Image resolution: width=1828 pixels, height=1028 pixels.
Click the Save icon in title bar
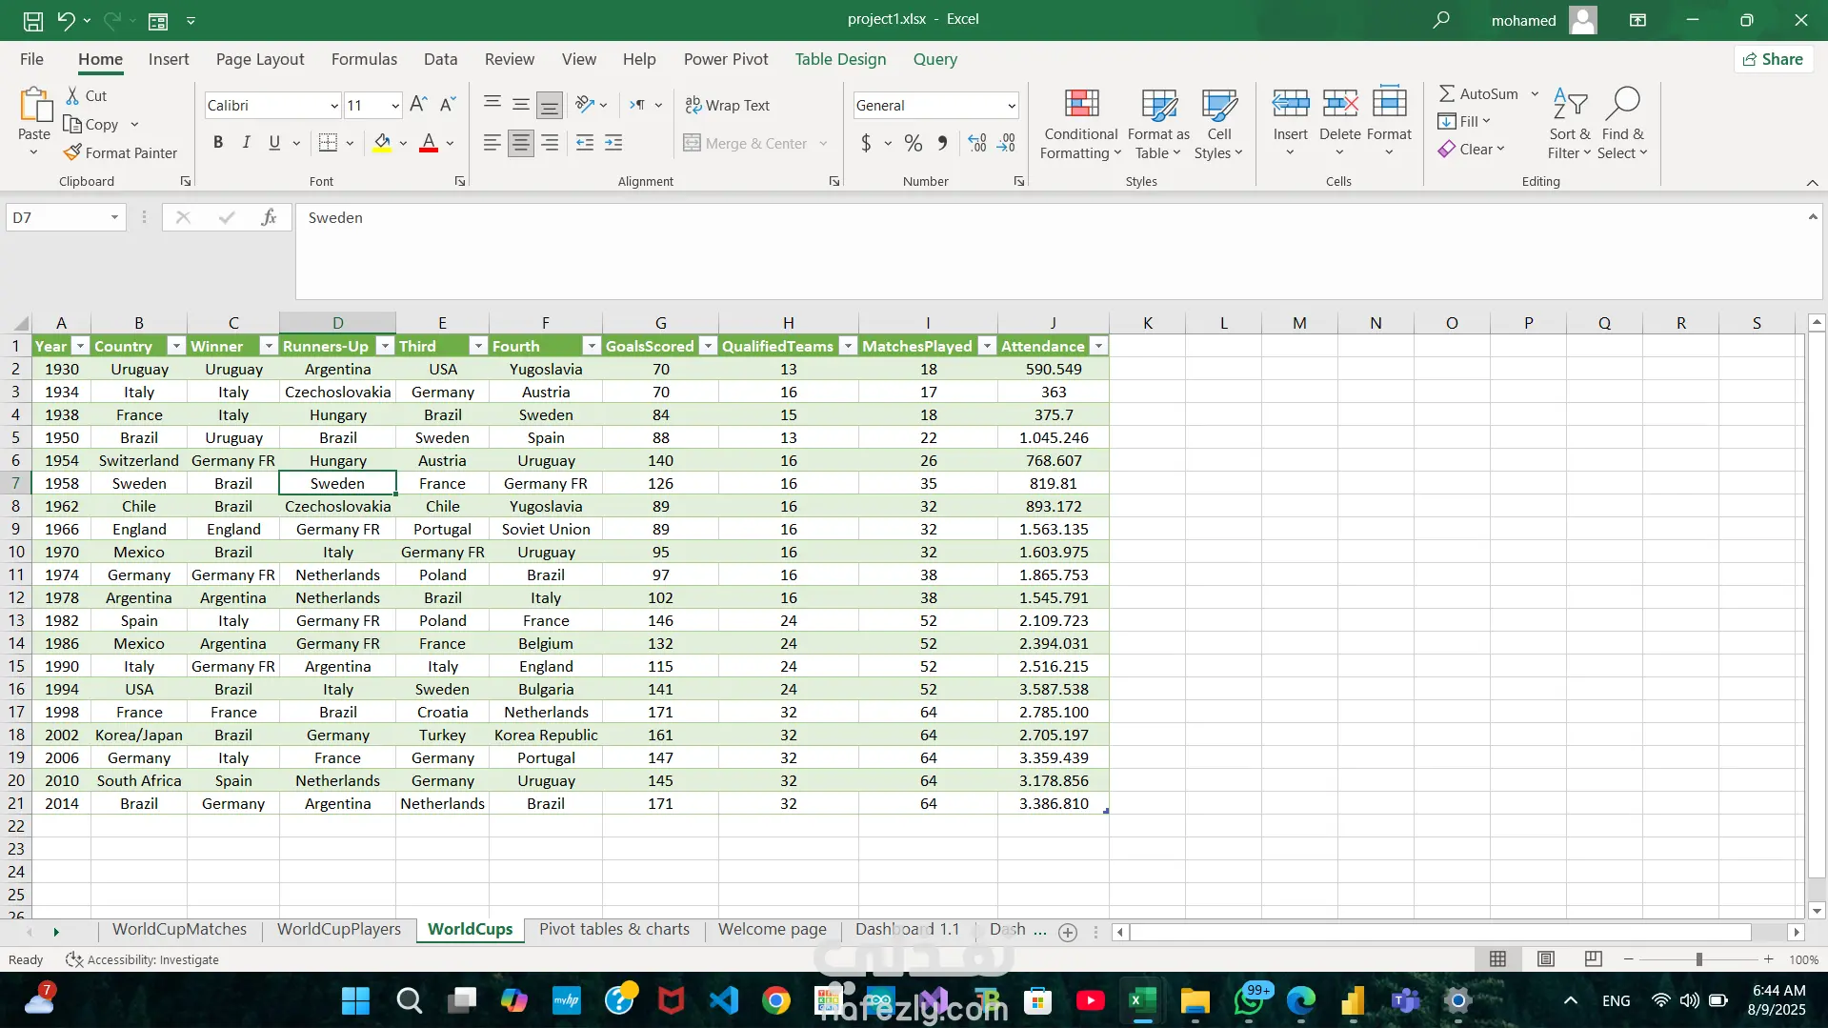[32, 20]
